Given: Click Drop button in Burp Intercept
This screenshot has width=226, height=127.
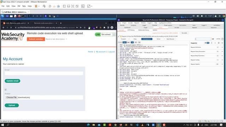Looking at the screenshot, I should point(135,39).
